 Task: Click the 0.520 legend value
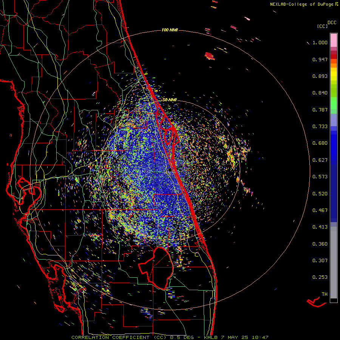tap(320, 194)
